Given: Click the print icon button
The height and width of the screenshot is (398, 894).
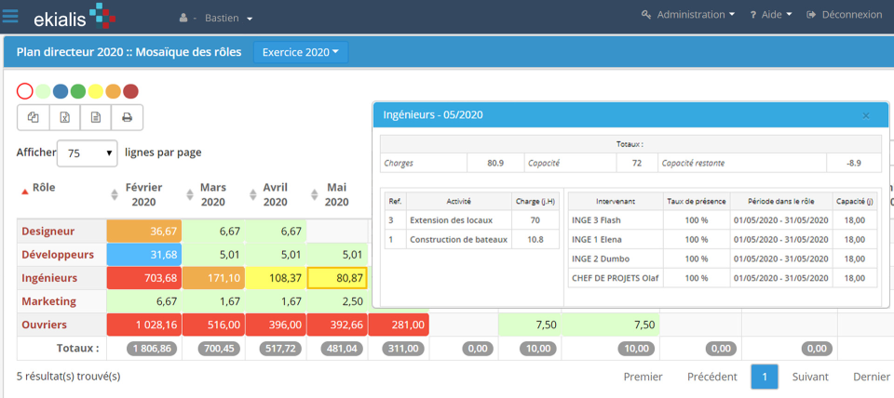Looking at the screenshot, I should [128, 118].
